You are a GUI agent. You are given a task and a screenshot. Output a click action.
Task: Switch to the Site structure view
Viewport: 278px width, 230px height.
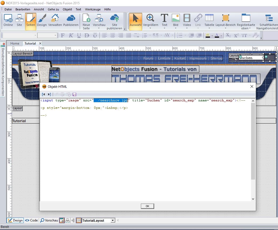[19, 21]
